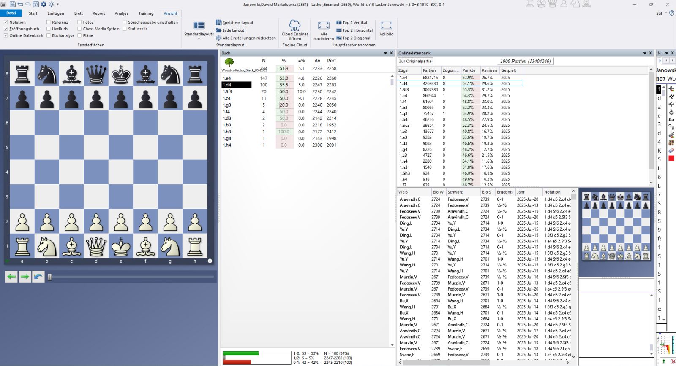676x366 pixels.
Task: Switch to the Training ribbon tab
Action: [x=146, y=13]
